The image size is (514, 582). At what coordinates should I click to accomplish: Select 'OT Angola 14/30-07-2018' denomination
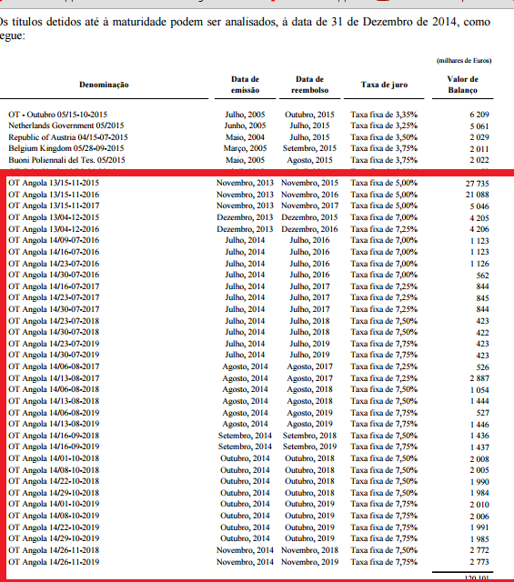[x=54, y=332]
